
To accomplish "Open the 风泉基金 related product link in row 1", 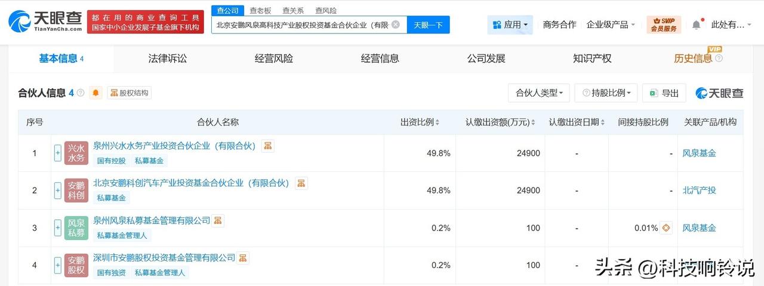I will click(700, 153).
